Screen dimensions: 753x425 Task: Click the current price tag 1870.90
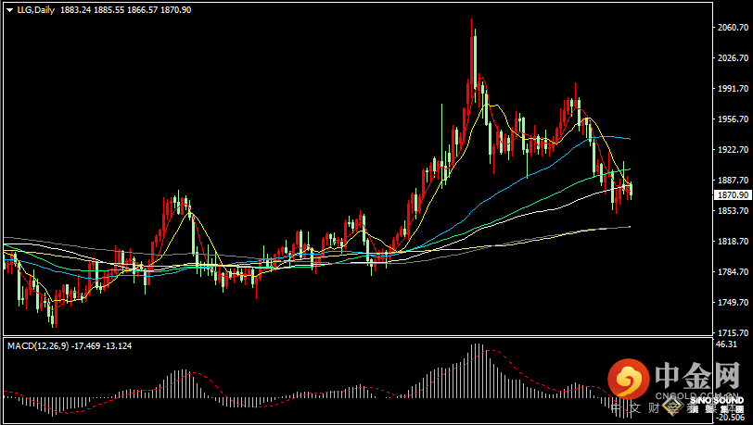(x=733, y=195)
